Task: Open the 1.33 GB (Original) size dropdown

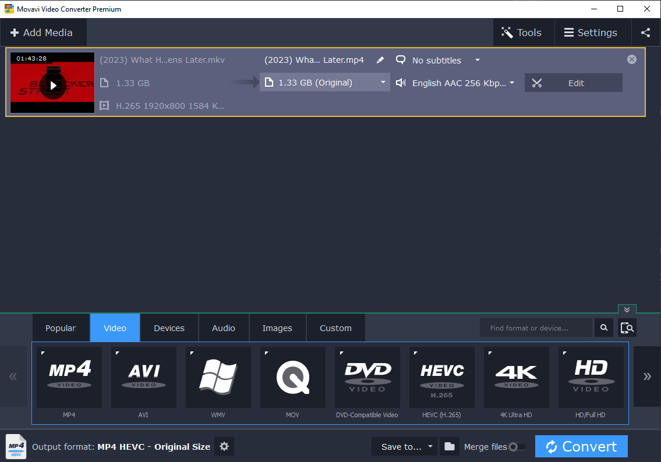Action: pos(324,83)
